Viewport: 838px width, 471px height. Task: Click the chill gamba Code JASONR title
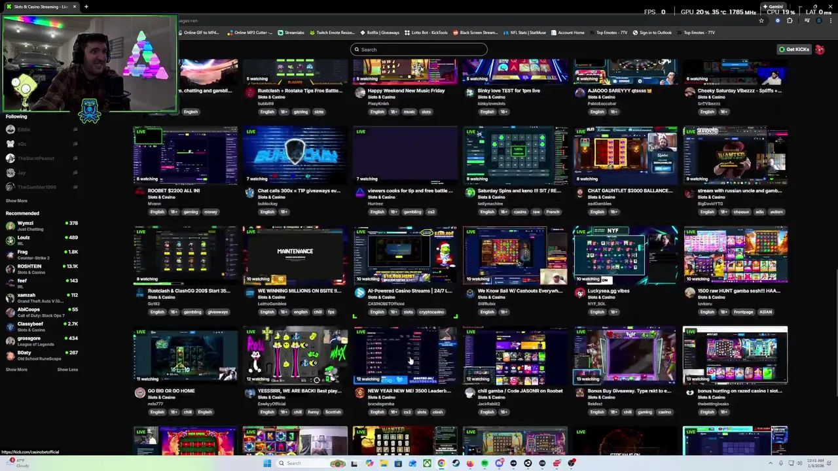pos(520,391)
